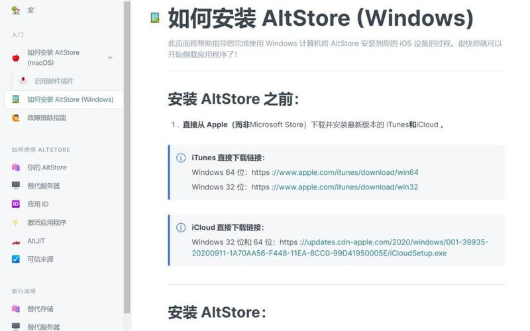Open the iTunes win64 download link
Viewport: 530px width, 331px height.
click(345, 172)
